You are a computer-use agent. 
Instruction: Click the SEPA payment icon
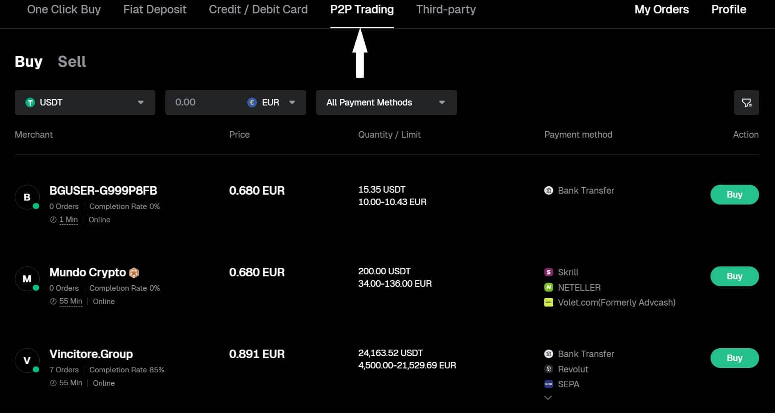pyautogui.click(x=549, y=384)
